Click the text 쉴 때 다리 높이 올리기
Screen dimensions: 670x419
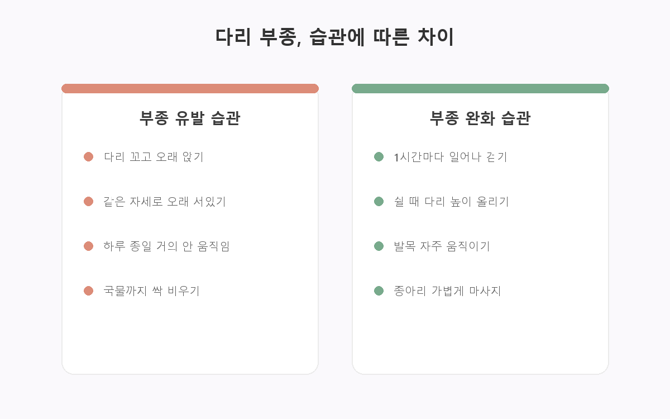[x=452, y=202]
